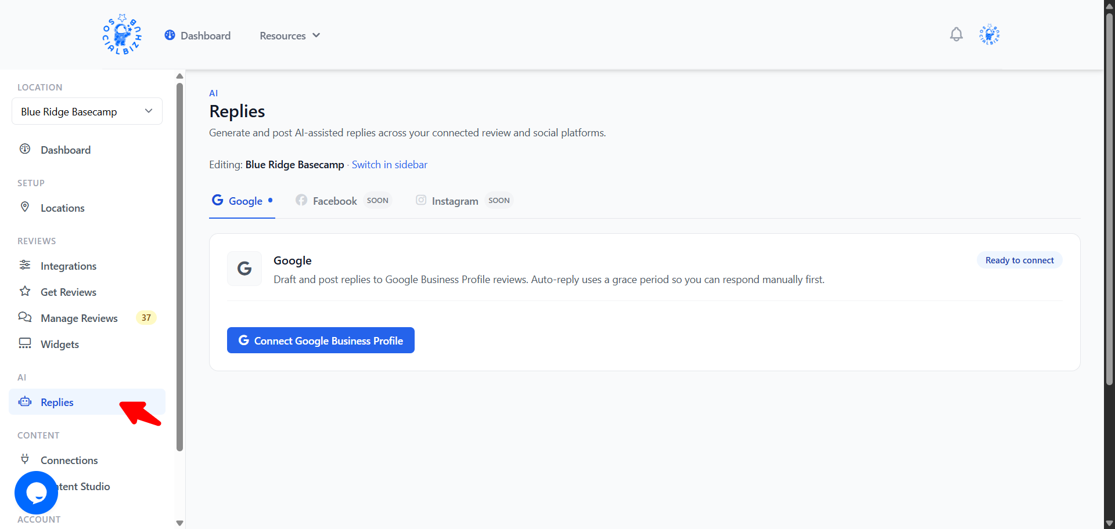This screenshot has width=1115, height=529.
Task: Click the Google G logo tile in the card
Action: click(x=244, y=269)
